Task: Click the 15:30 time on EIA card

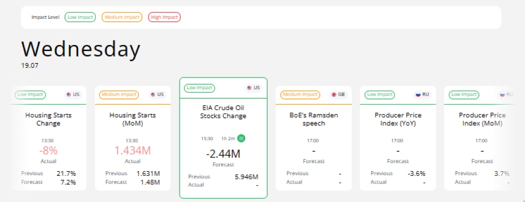Action: pos(207,138)
